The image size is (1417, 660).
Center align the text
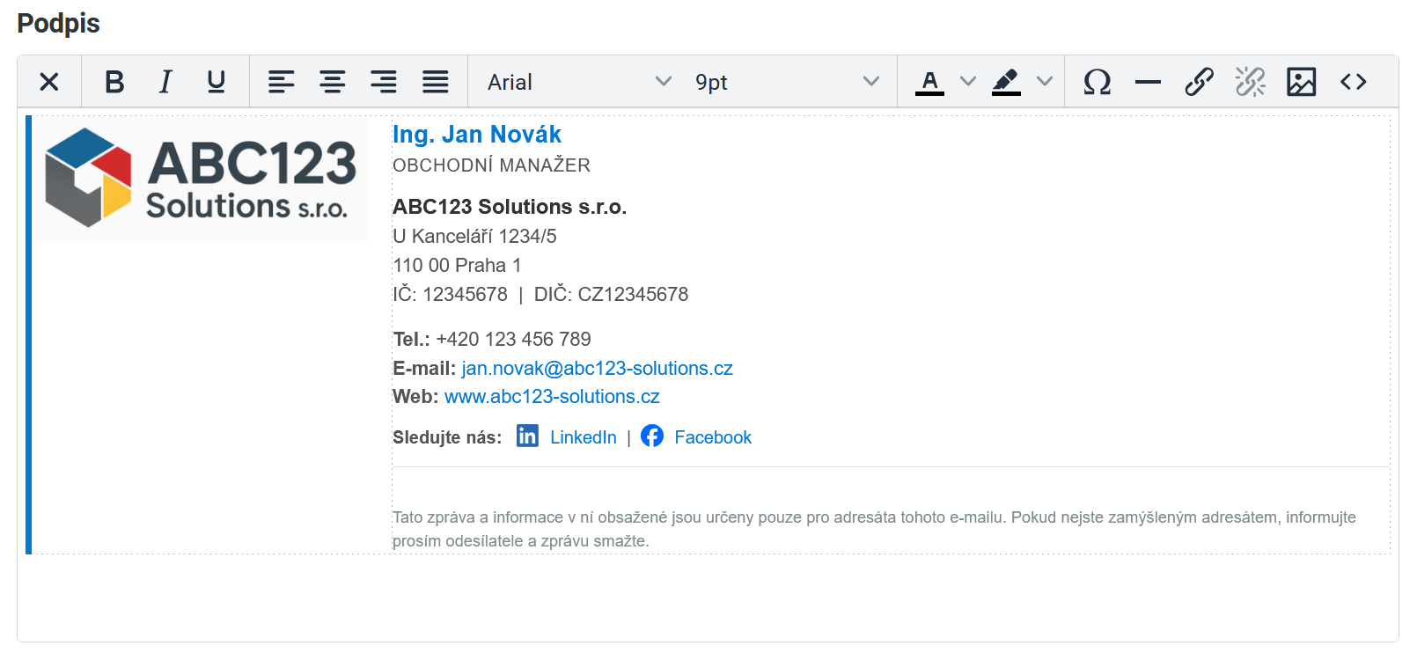tap(332, 82)
